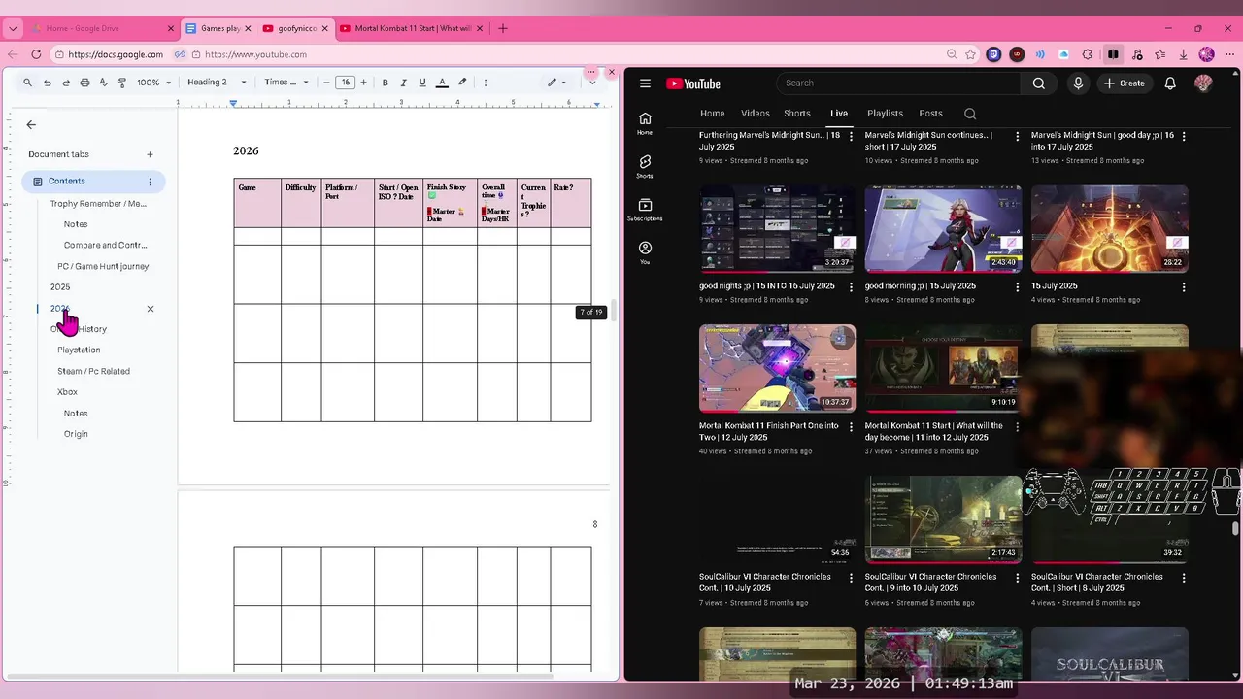The height and width of the screenshot is (699, 1243).
Task: Open a new browser tab
Action: [x=502, y=28]
